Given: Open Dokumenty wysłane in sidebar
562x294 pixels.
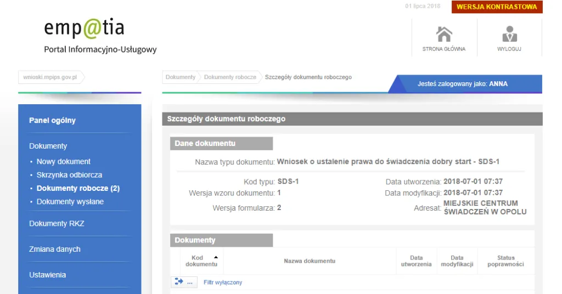Looking at the screenshot, I should [70, 202].
